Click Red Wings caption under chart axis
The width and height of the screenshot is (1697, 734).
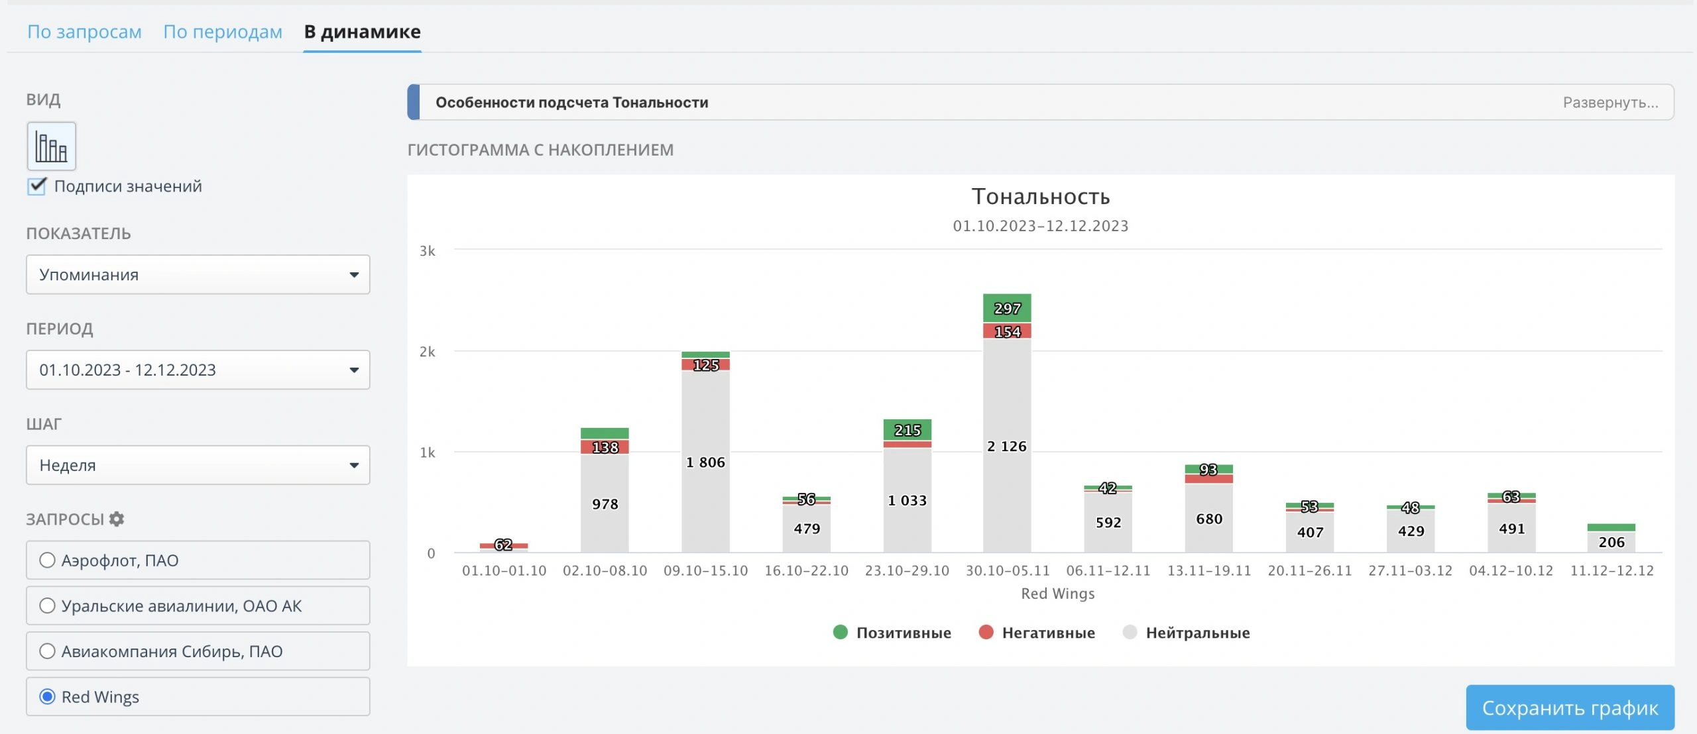point(1057,594)
